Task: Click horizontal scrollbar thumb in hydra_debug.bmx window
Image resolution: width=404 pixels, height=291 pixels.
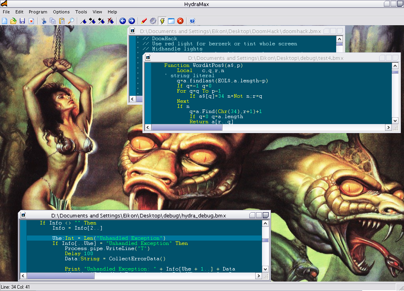Action: tap(61, 276)
